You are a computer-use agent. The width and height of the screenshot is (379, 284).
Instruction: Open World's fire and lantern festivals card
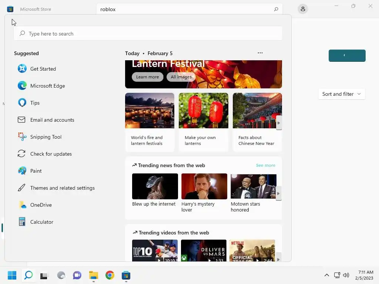pos(150,122)
